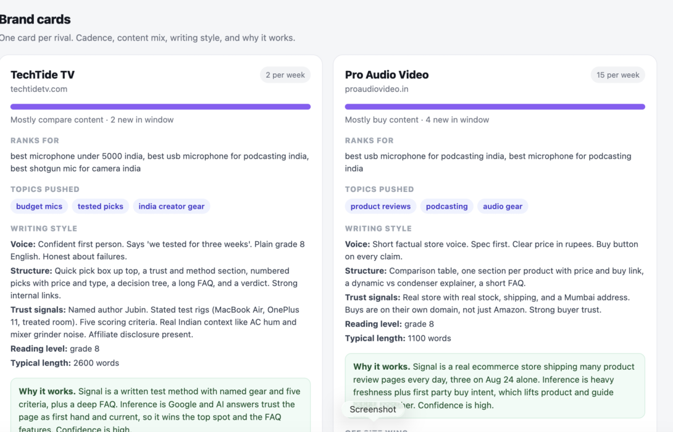
Task: Select the 2 per week badge
Action: pos(285,75)
